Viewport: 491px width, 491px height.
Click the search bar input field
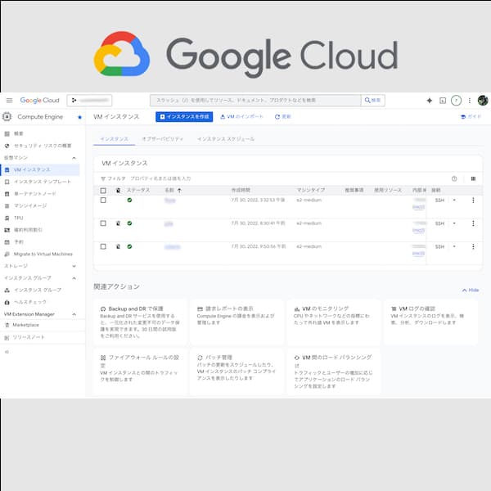[254, 101]
